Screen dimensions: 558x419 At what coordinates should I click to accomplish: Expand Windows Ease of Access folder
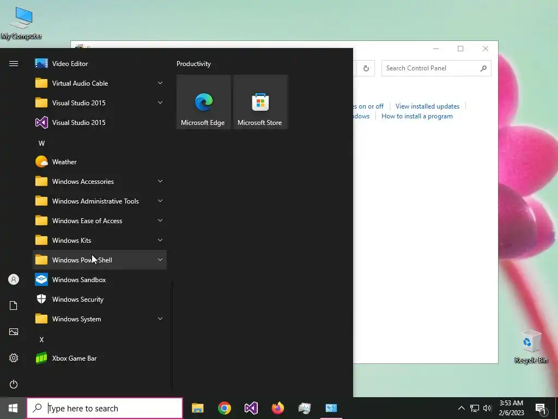tap(100, 221)
